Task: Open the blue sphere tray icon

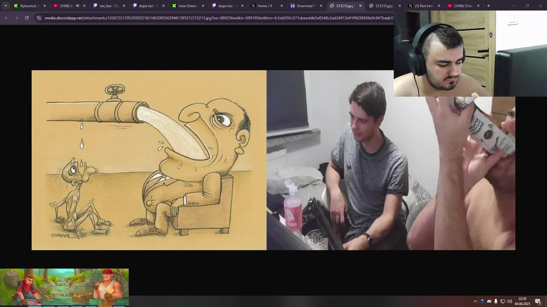Action: 482,301
